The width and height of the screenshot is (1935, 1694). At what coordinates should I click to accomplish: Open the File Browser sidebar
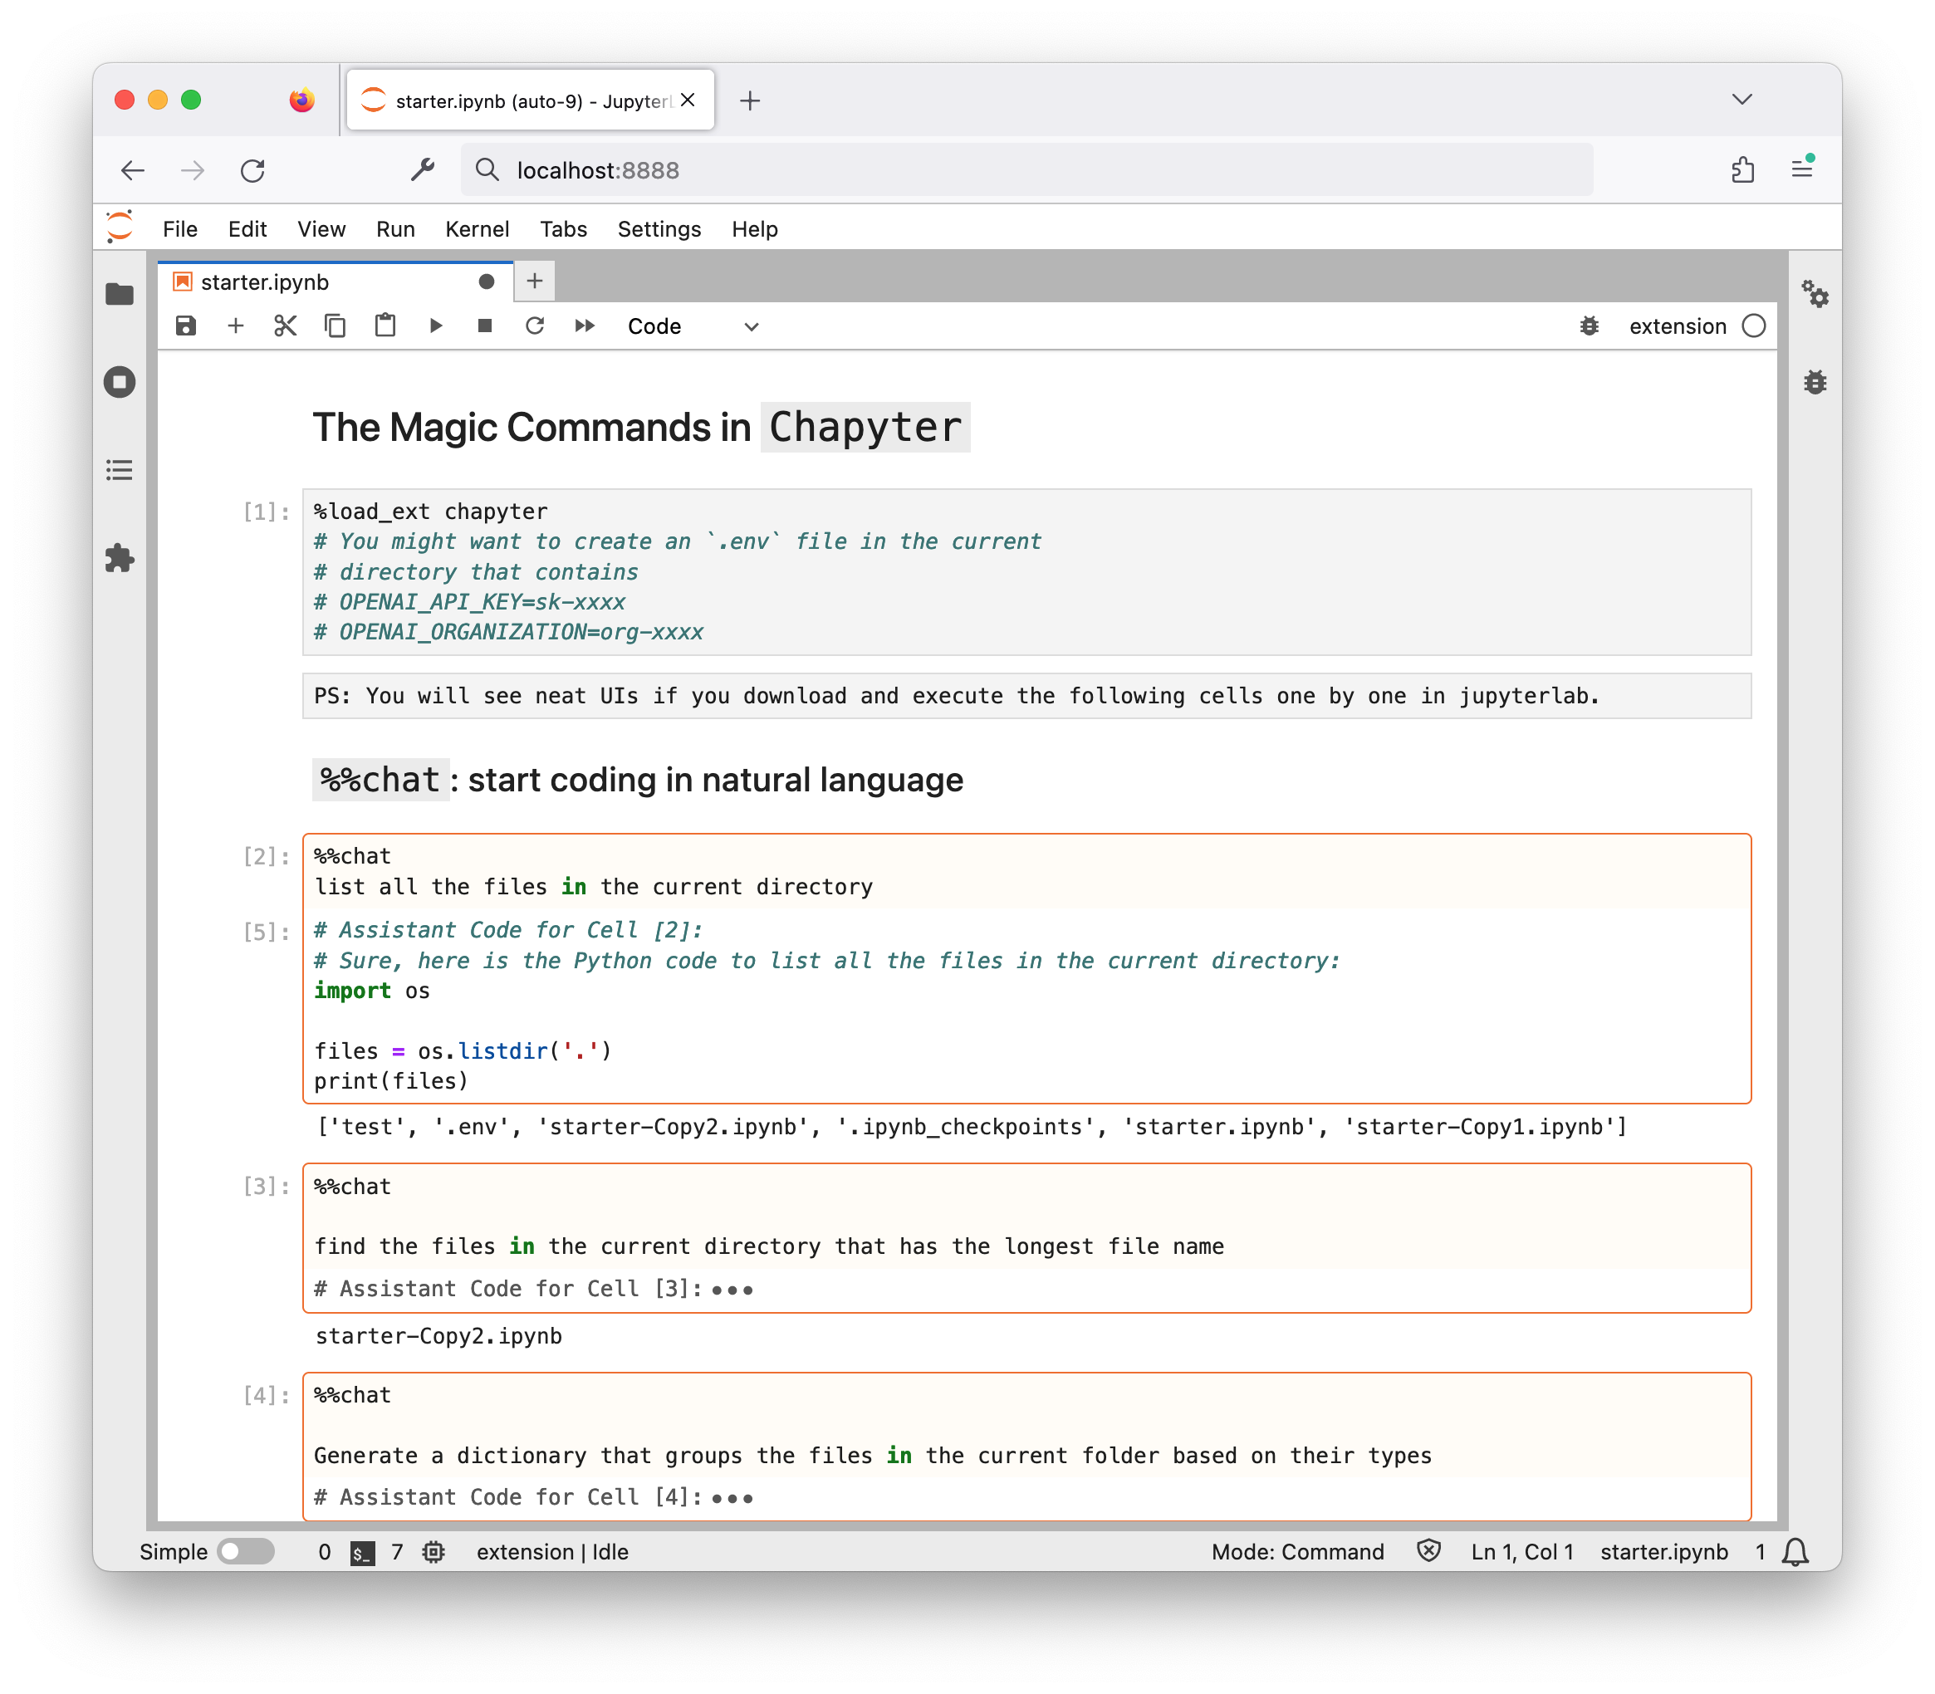(120, 294)
